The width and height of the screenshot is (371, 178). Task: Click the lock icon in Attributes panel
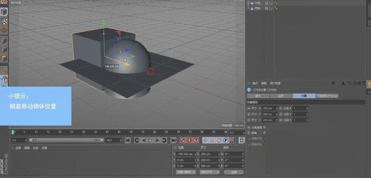pyautogui.click(x=355, y=83)
